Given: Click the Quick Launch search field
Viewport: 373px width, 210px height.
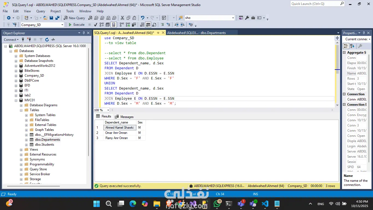Looking at the screenshot, I should (x=315, y=4).
